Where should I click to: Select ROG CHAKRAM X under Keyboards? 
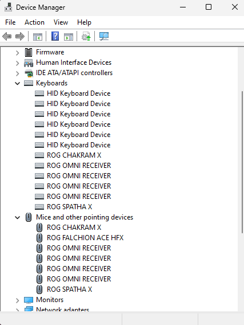click(74, 155)
